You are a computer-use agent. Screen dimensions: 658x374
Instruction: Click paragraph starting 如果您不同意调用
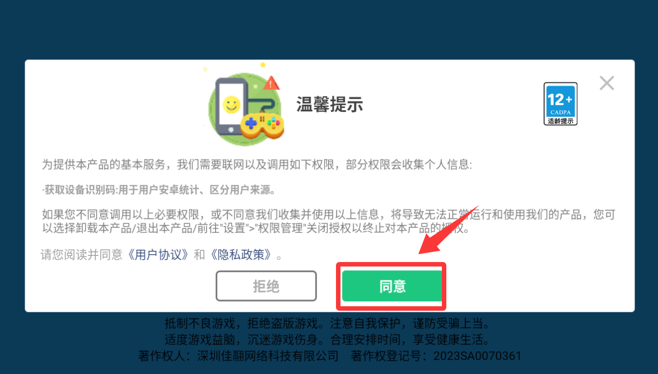[x=329, y=222]
